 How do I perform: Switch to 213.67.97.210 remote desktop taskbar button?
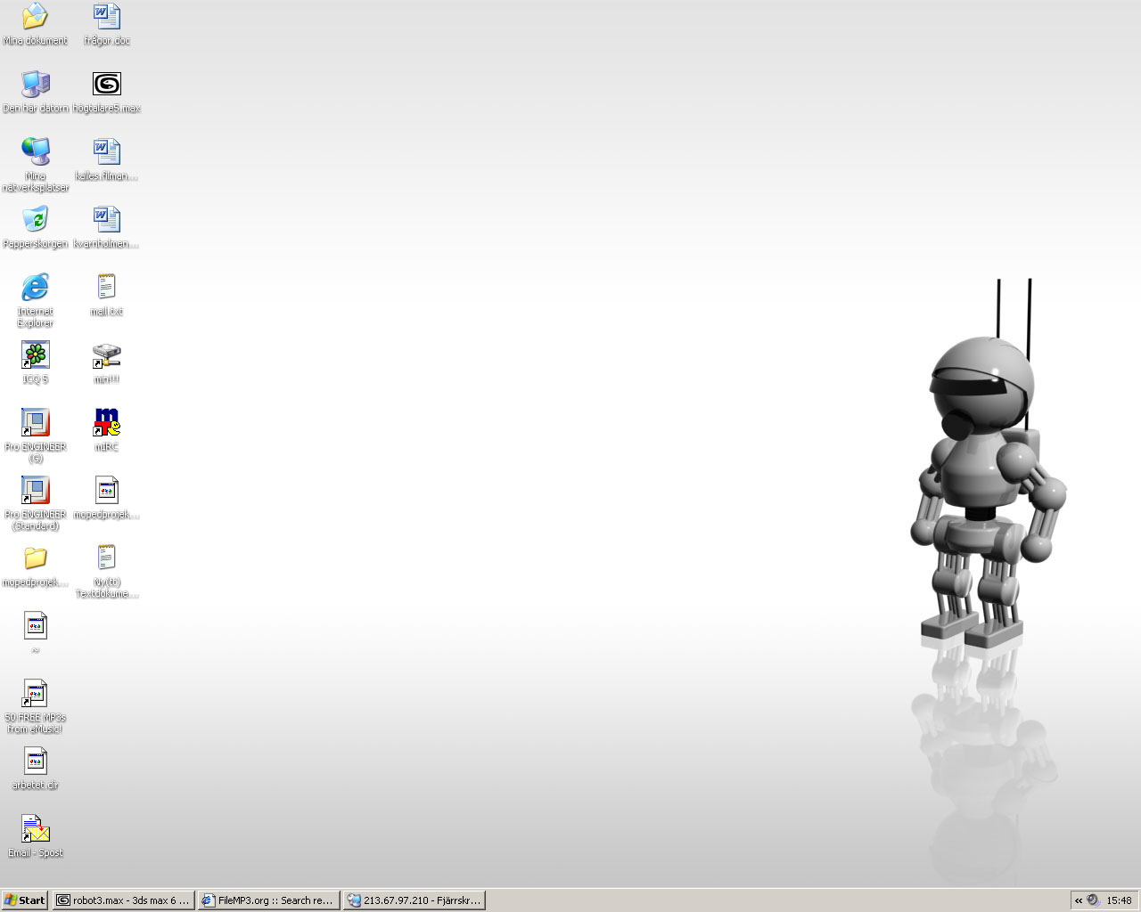415,900
